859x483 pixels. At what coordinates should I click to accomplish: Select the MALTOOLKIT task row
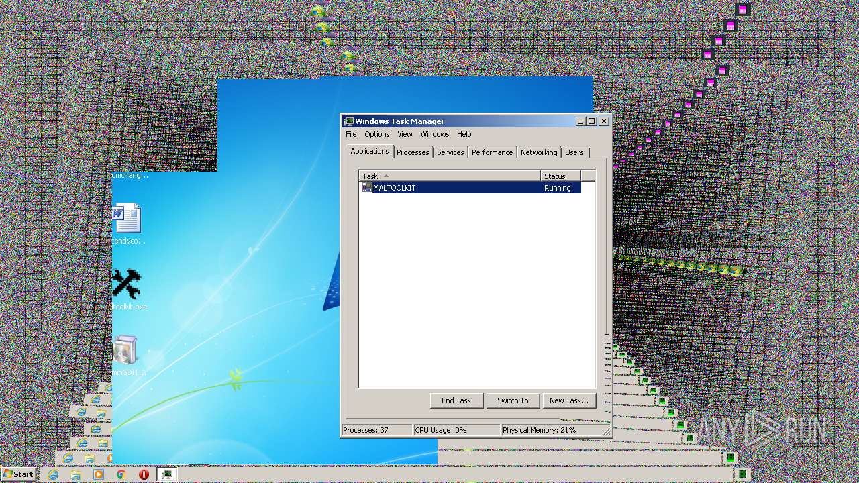[x=470, y=188]
